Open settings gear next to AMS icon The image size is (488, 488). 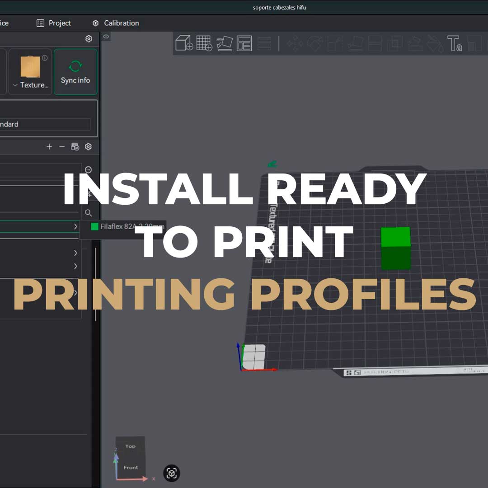[89, 147]
